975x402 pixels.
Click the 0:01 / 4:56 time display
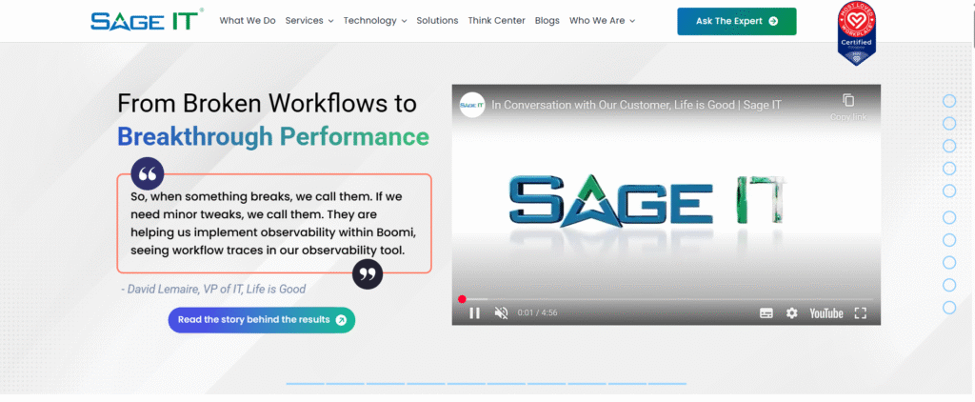click(x=537, y=313)
